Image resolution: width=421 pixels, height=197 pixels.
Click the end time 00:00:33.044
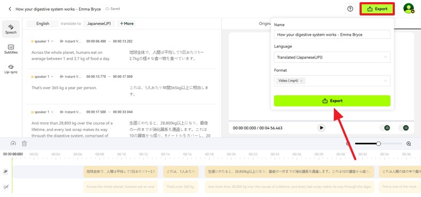pyautogui.click(x=123, y=112)
